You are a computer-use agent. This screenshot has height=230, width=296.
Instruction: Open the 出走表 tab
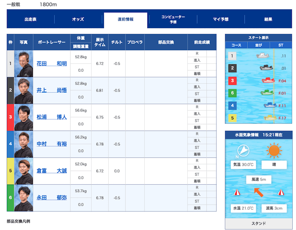click(x=31, y=19)
